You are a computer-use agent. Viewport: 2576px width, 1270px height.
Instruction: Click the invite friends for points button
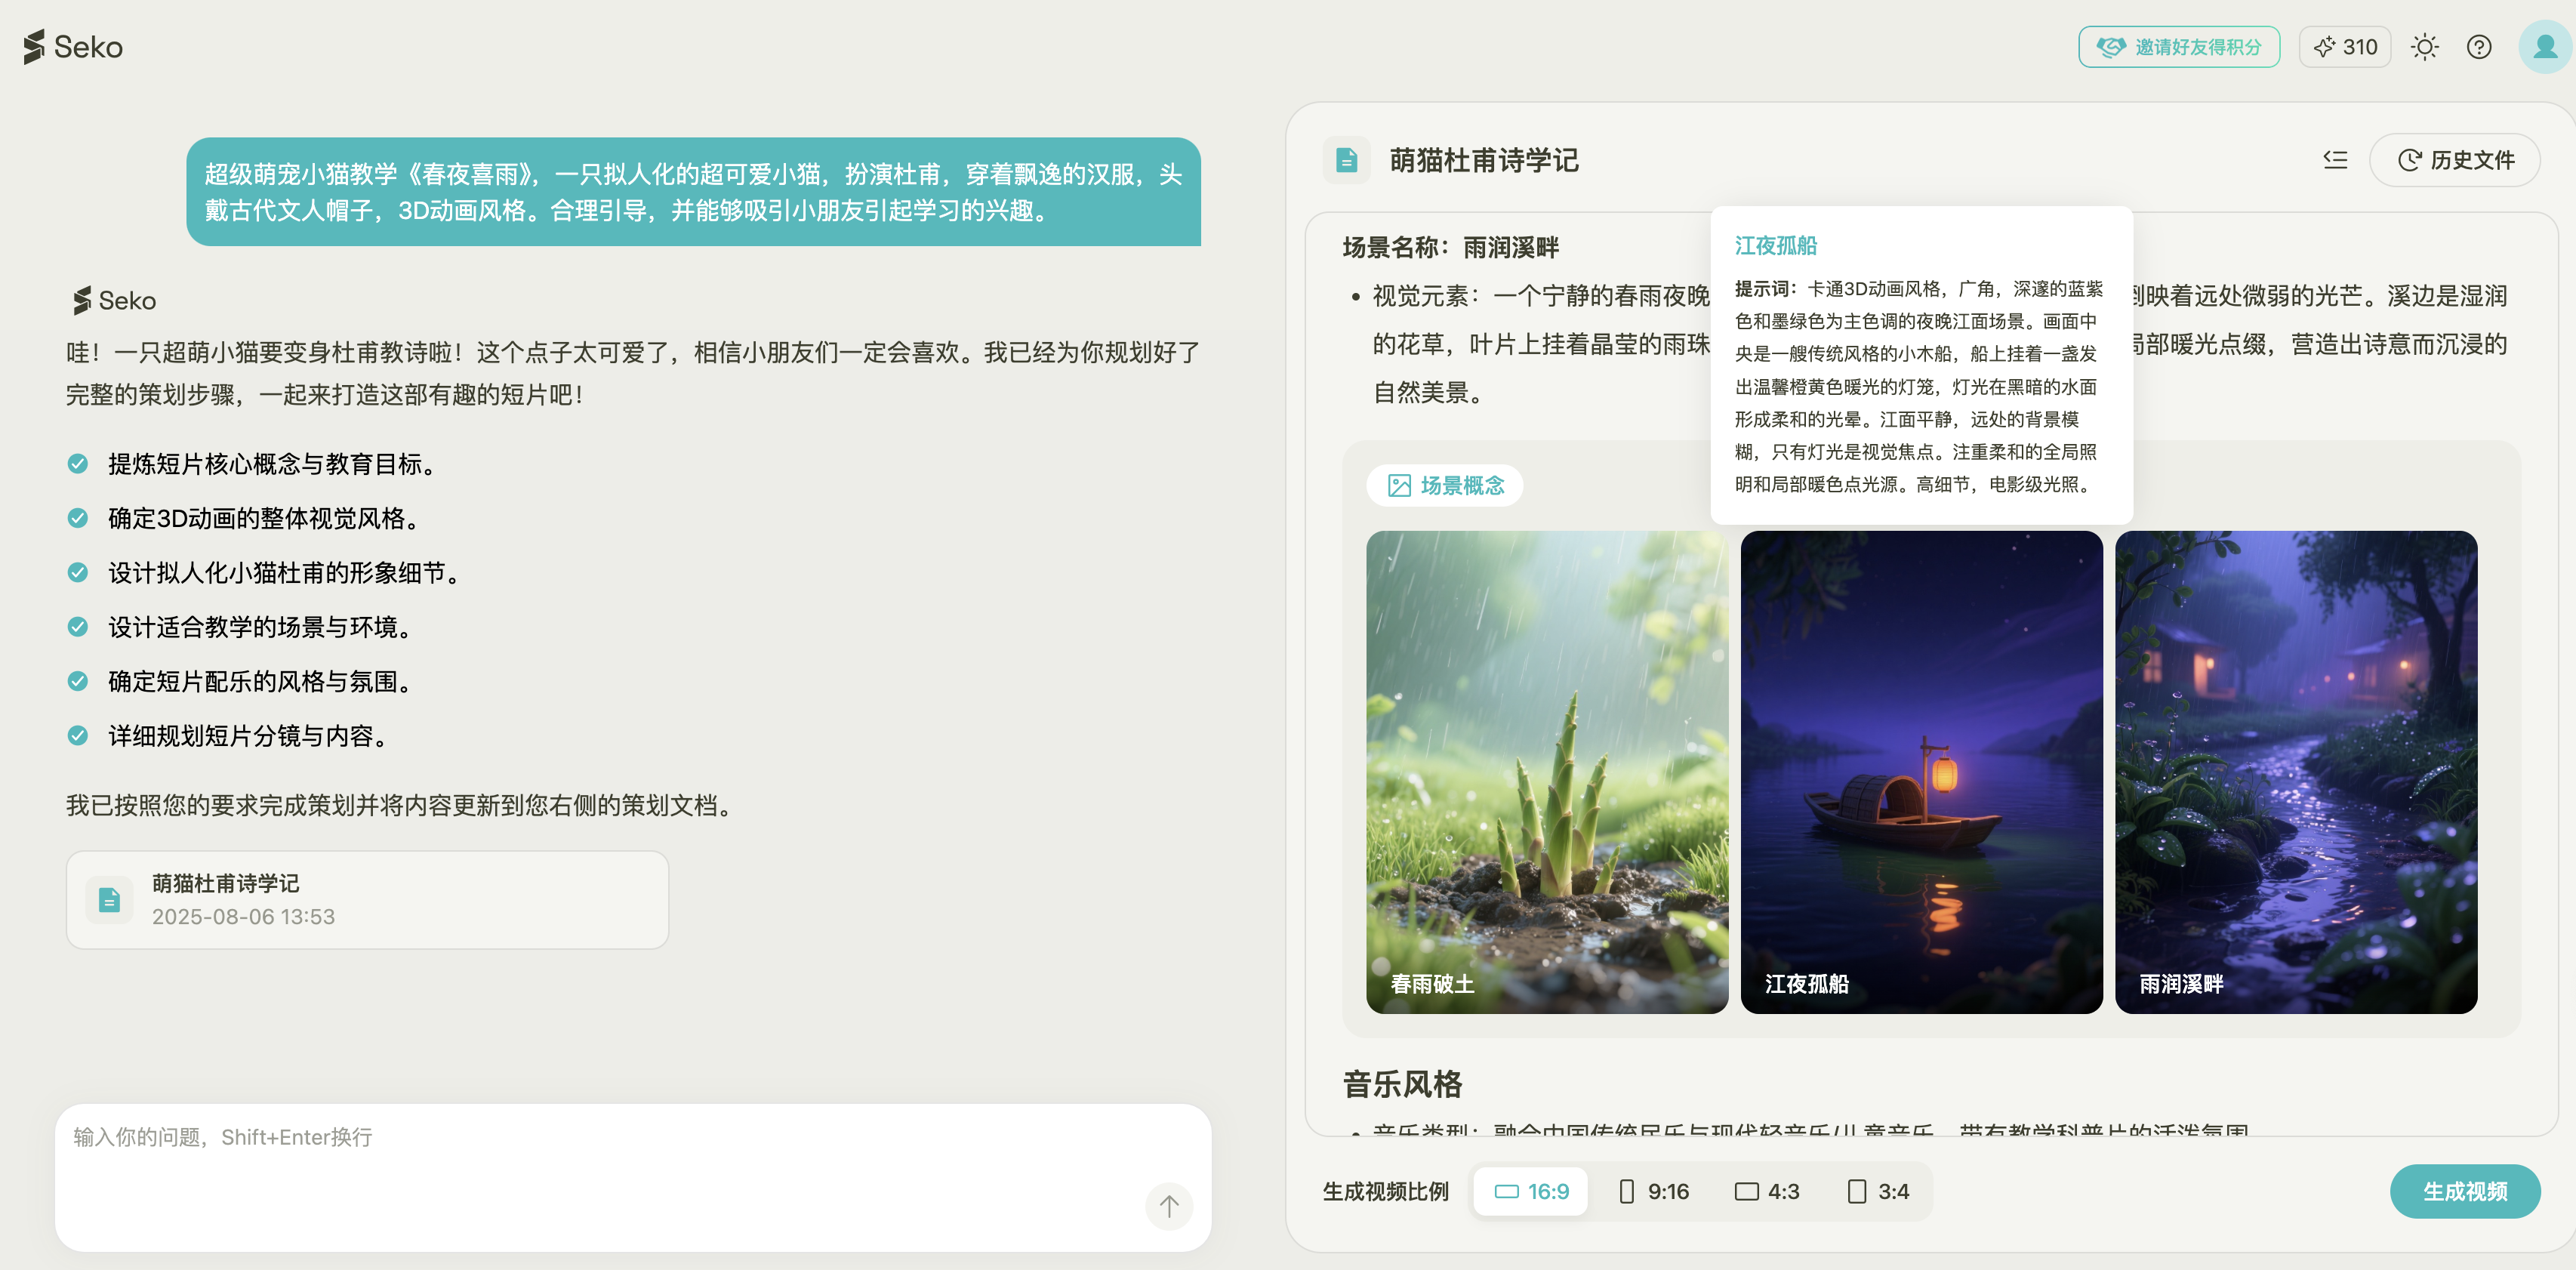click(2178, 47)
